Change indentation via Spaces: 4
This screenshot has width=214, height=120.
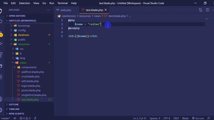click(x=155, y=118)
